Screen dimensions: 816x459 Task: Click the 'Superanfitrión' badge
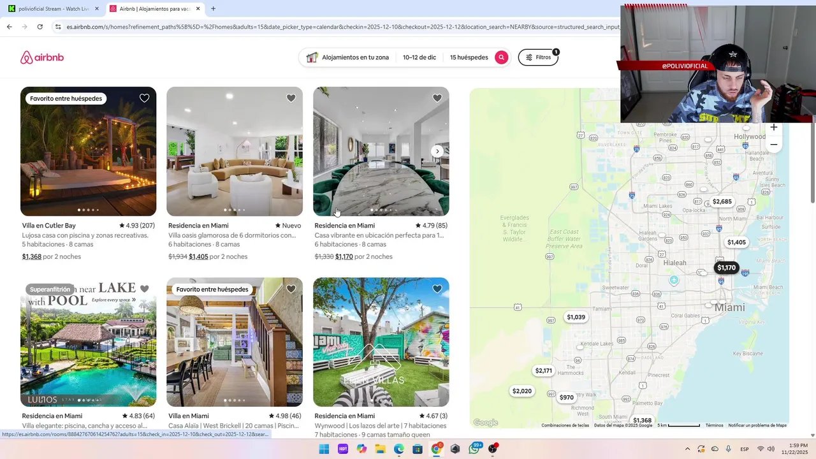point(50,289)
